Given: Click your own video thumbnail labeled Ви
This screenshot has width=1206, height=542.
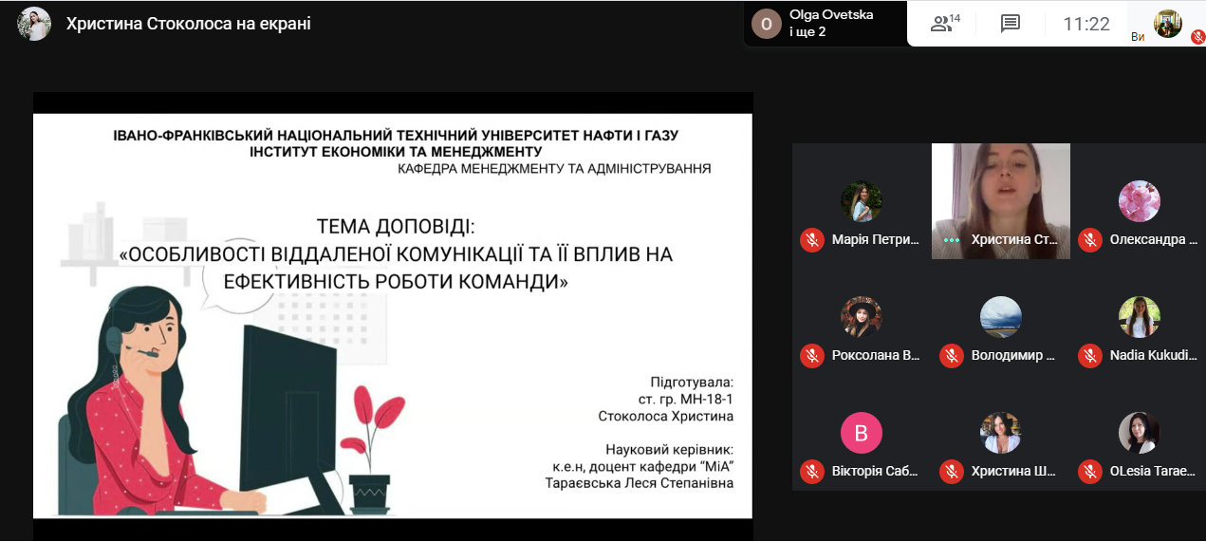Looking at the screenshot, I should tap(1167, 24).
